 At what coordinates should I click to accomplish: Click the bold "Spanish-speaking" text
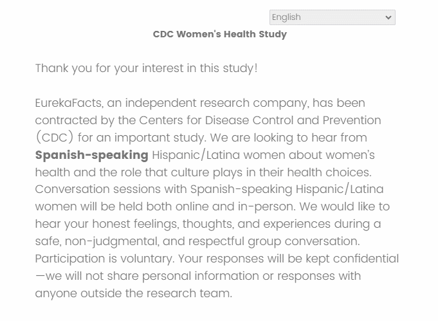click(x=91, y=155)
